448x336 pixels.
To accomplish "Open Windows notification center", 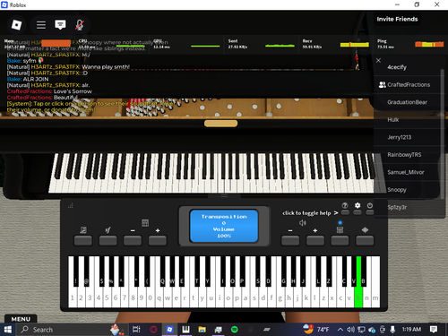I will pos(434,329).
